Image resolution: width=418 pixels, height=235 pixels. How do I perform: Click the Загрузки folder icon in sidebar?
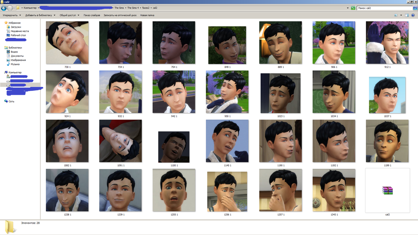(8, 27)
